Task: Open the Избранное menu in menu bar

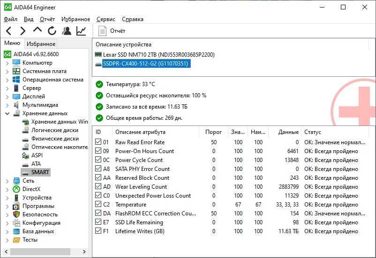Action: click(x=76, y=19)
